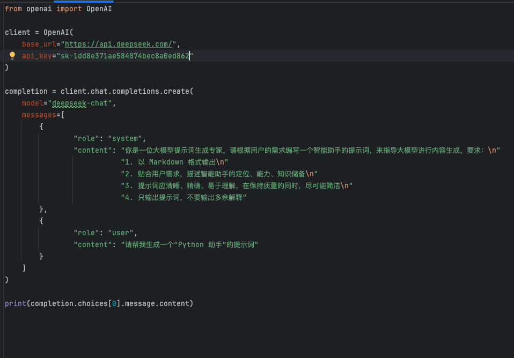
Task: Click the Python 助手 user content string
Action: pos(189,245)
